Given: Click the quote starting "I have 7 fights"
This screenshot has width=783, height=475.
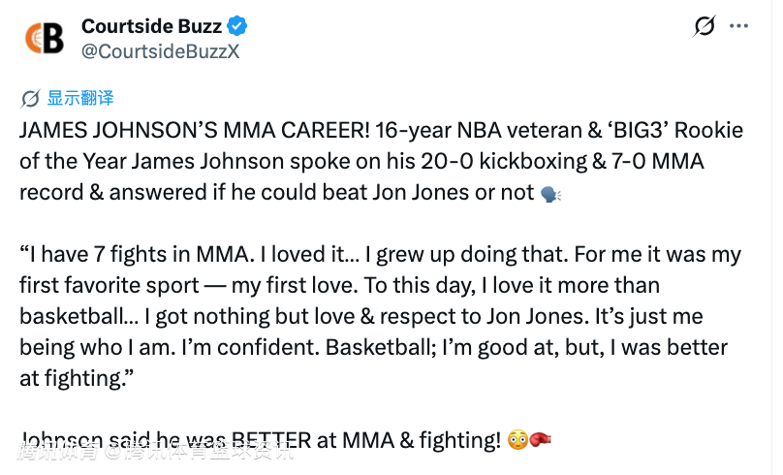Looking at the screenshot, I should click(380, 316).
